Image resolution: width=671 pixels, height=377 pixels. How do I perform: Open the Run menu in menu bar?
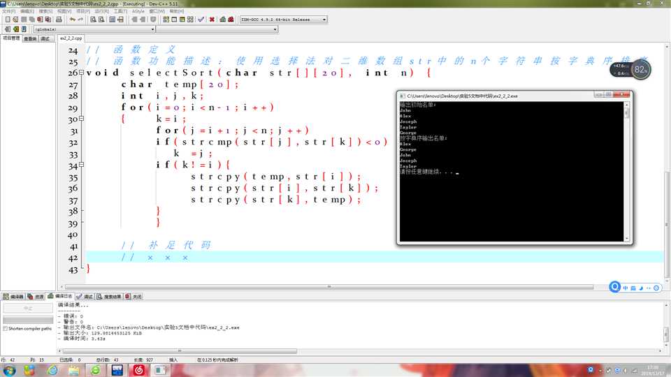101,11
